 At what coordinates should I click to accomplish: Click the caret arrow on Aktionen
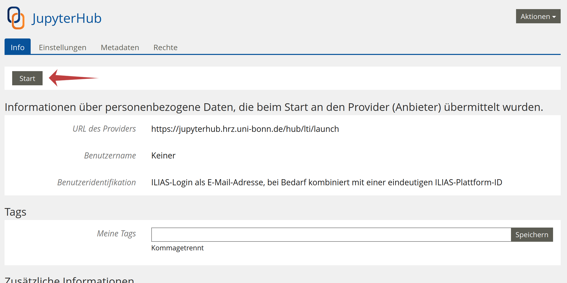pos(554,17)
